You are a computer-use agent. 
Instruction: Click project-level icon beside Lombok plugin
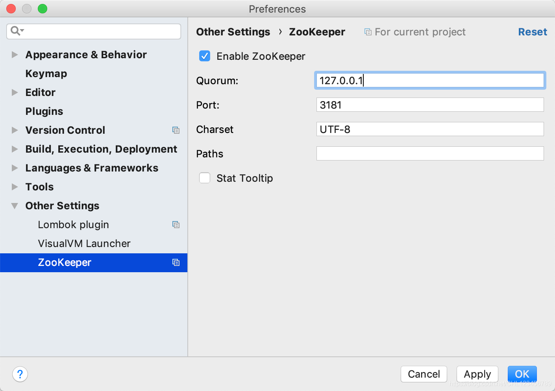click(x=176, y=225)
